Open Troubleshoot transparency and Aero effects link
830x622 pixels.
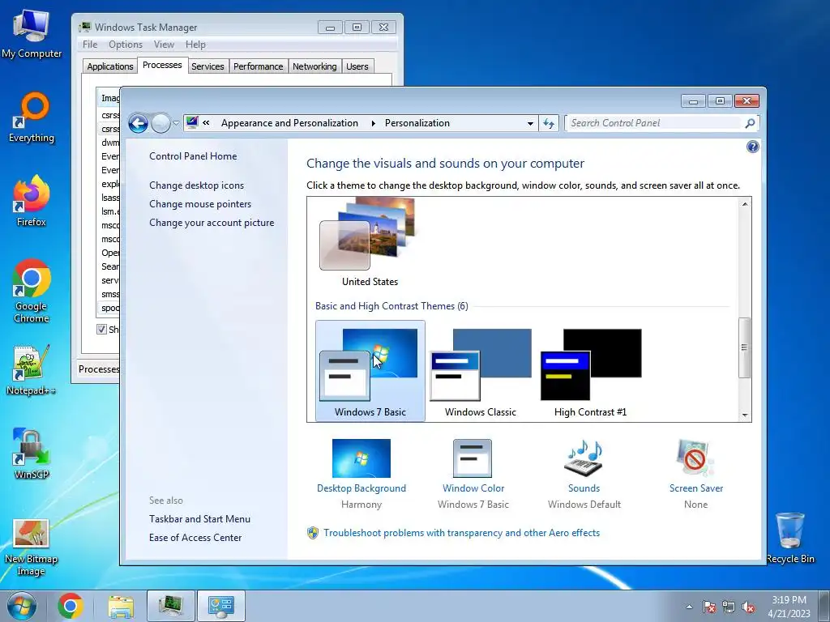461,533
